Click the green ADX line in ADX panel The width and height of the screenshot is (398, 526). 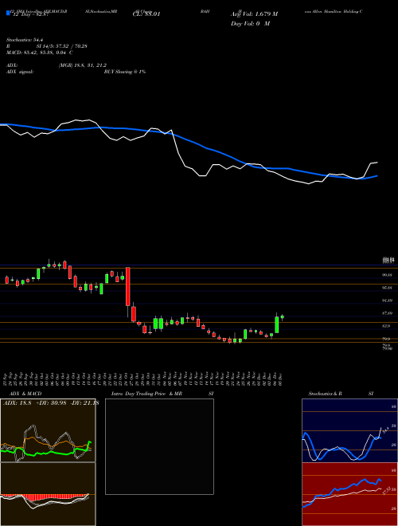44,453
